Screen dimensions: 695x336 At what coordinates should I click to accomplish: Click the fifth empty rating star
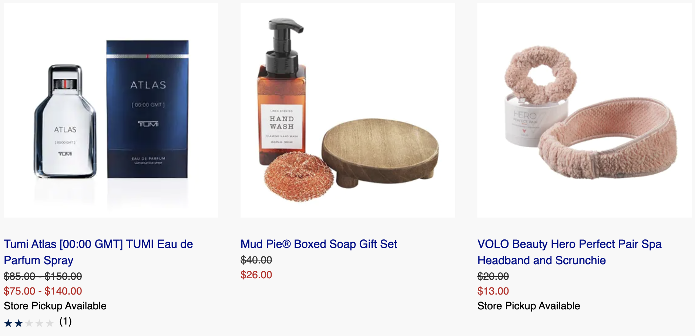tap(50, 323)
